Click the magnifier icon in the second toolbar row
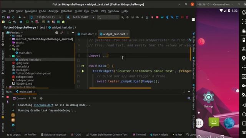Viewport: 246px width, 138px height. (32, 22)
